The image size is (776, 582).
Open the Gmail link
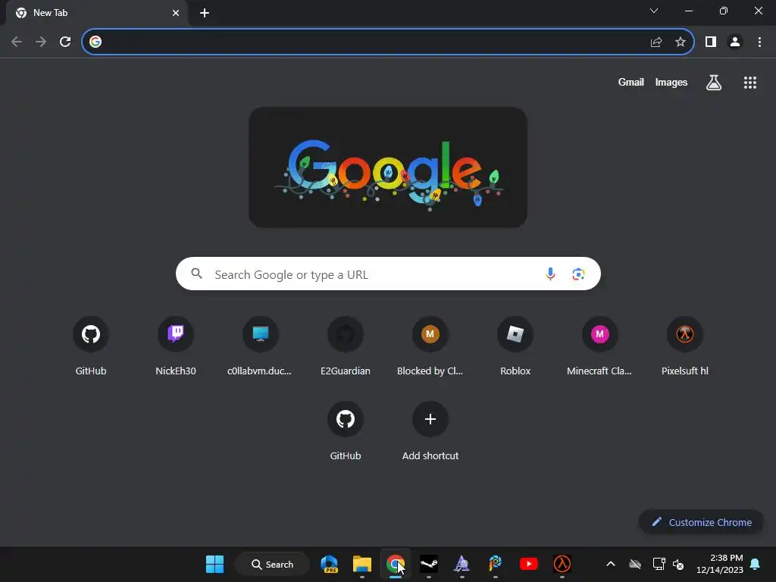(x=631, y=82)
